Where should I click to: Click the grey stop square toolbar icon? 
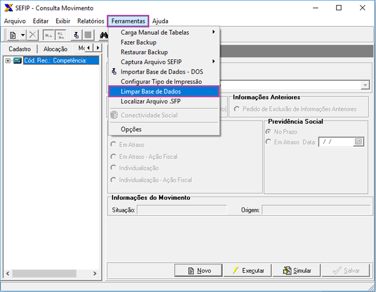click(88, 35)
